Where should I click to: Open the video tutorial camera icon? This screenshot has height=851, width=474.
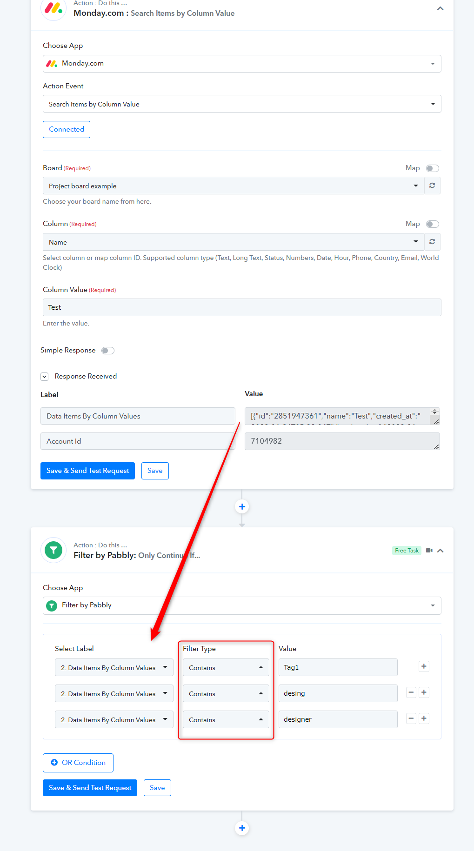429,551
